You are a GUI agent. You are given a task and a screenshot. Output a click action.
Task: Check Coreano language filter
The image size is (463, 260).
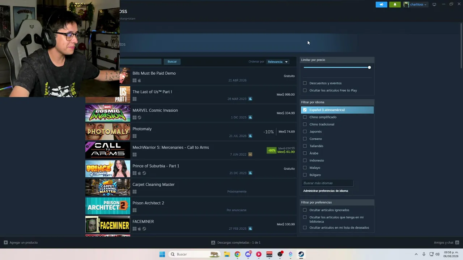(305, 139)
